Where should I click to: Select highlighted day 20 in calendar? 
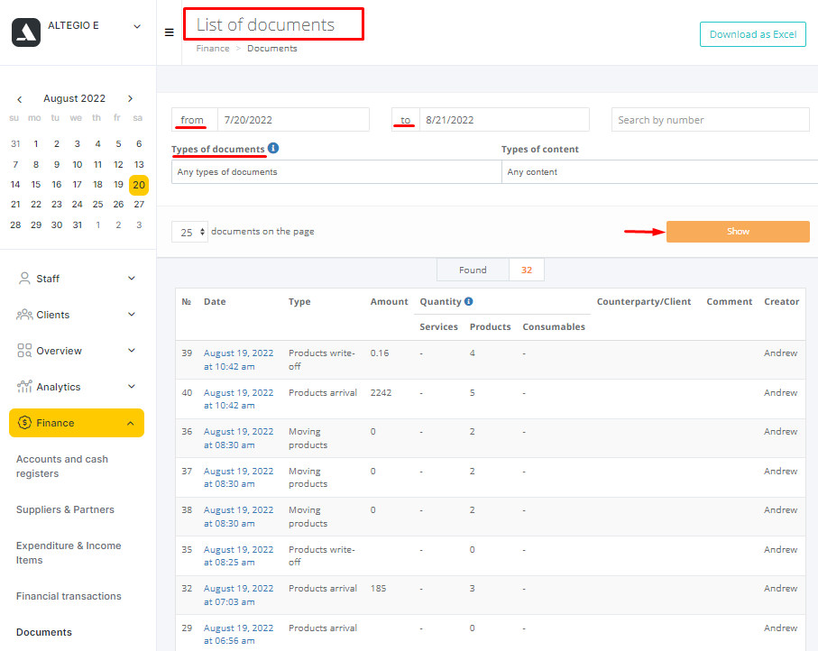coord(139,185)
